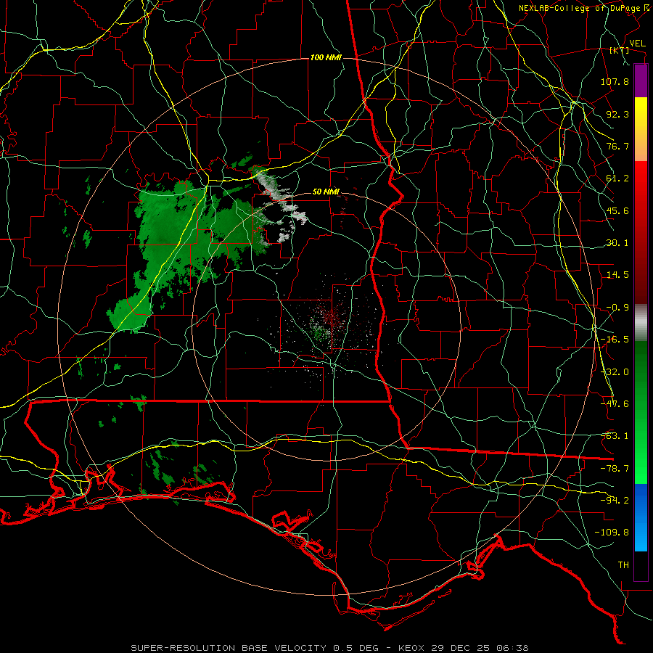Click the [KT] units label
Screen dimensions: 653x653
[x=620, y=50]
